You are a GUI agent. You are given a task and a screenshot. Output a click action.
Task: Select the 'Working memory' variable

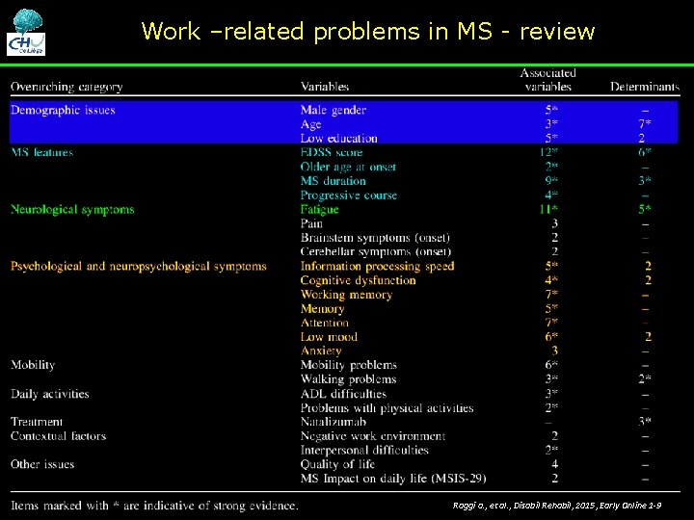[347, 295]
